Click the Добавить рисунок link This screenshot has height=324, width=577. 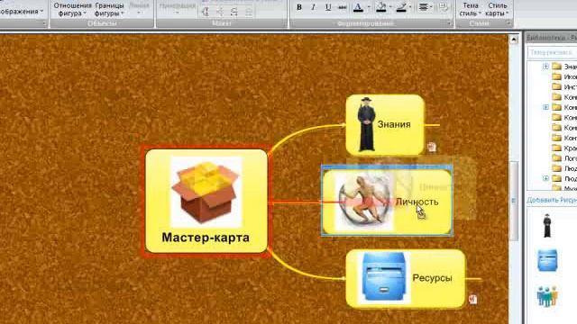(x=552, y=200)
